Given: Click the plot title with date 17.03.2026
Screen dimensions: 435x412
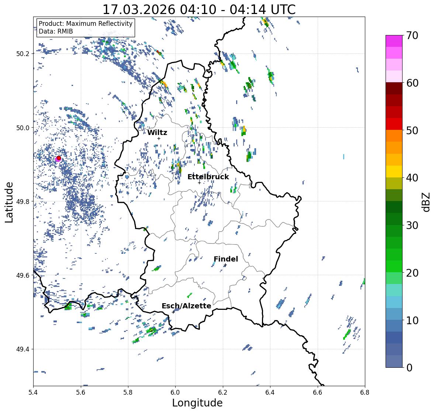Looking at the screenshot, I should [199, 10].
